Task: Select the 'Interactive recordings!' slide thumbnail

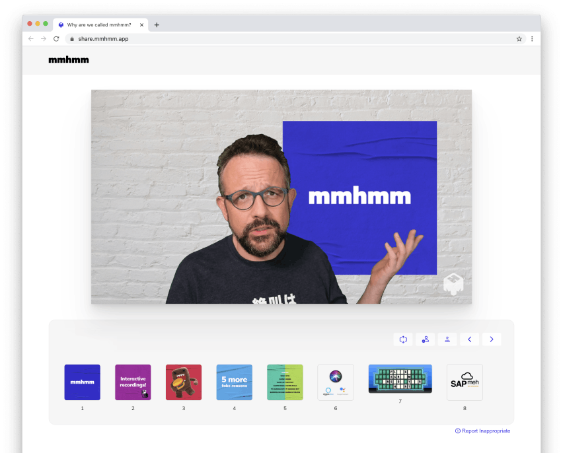Action: (133, 382)
